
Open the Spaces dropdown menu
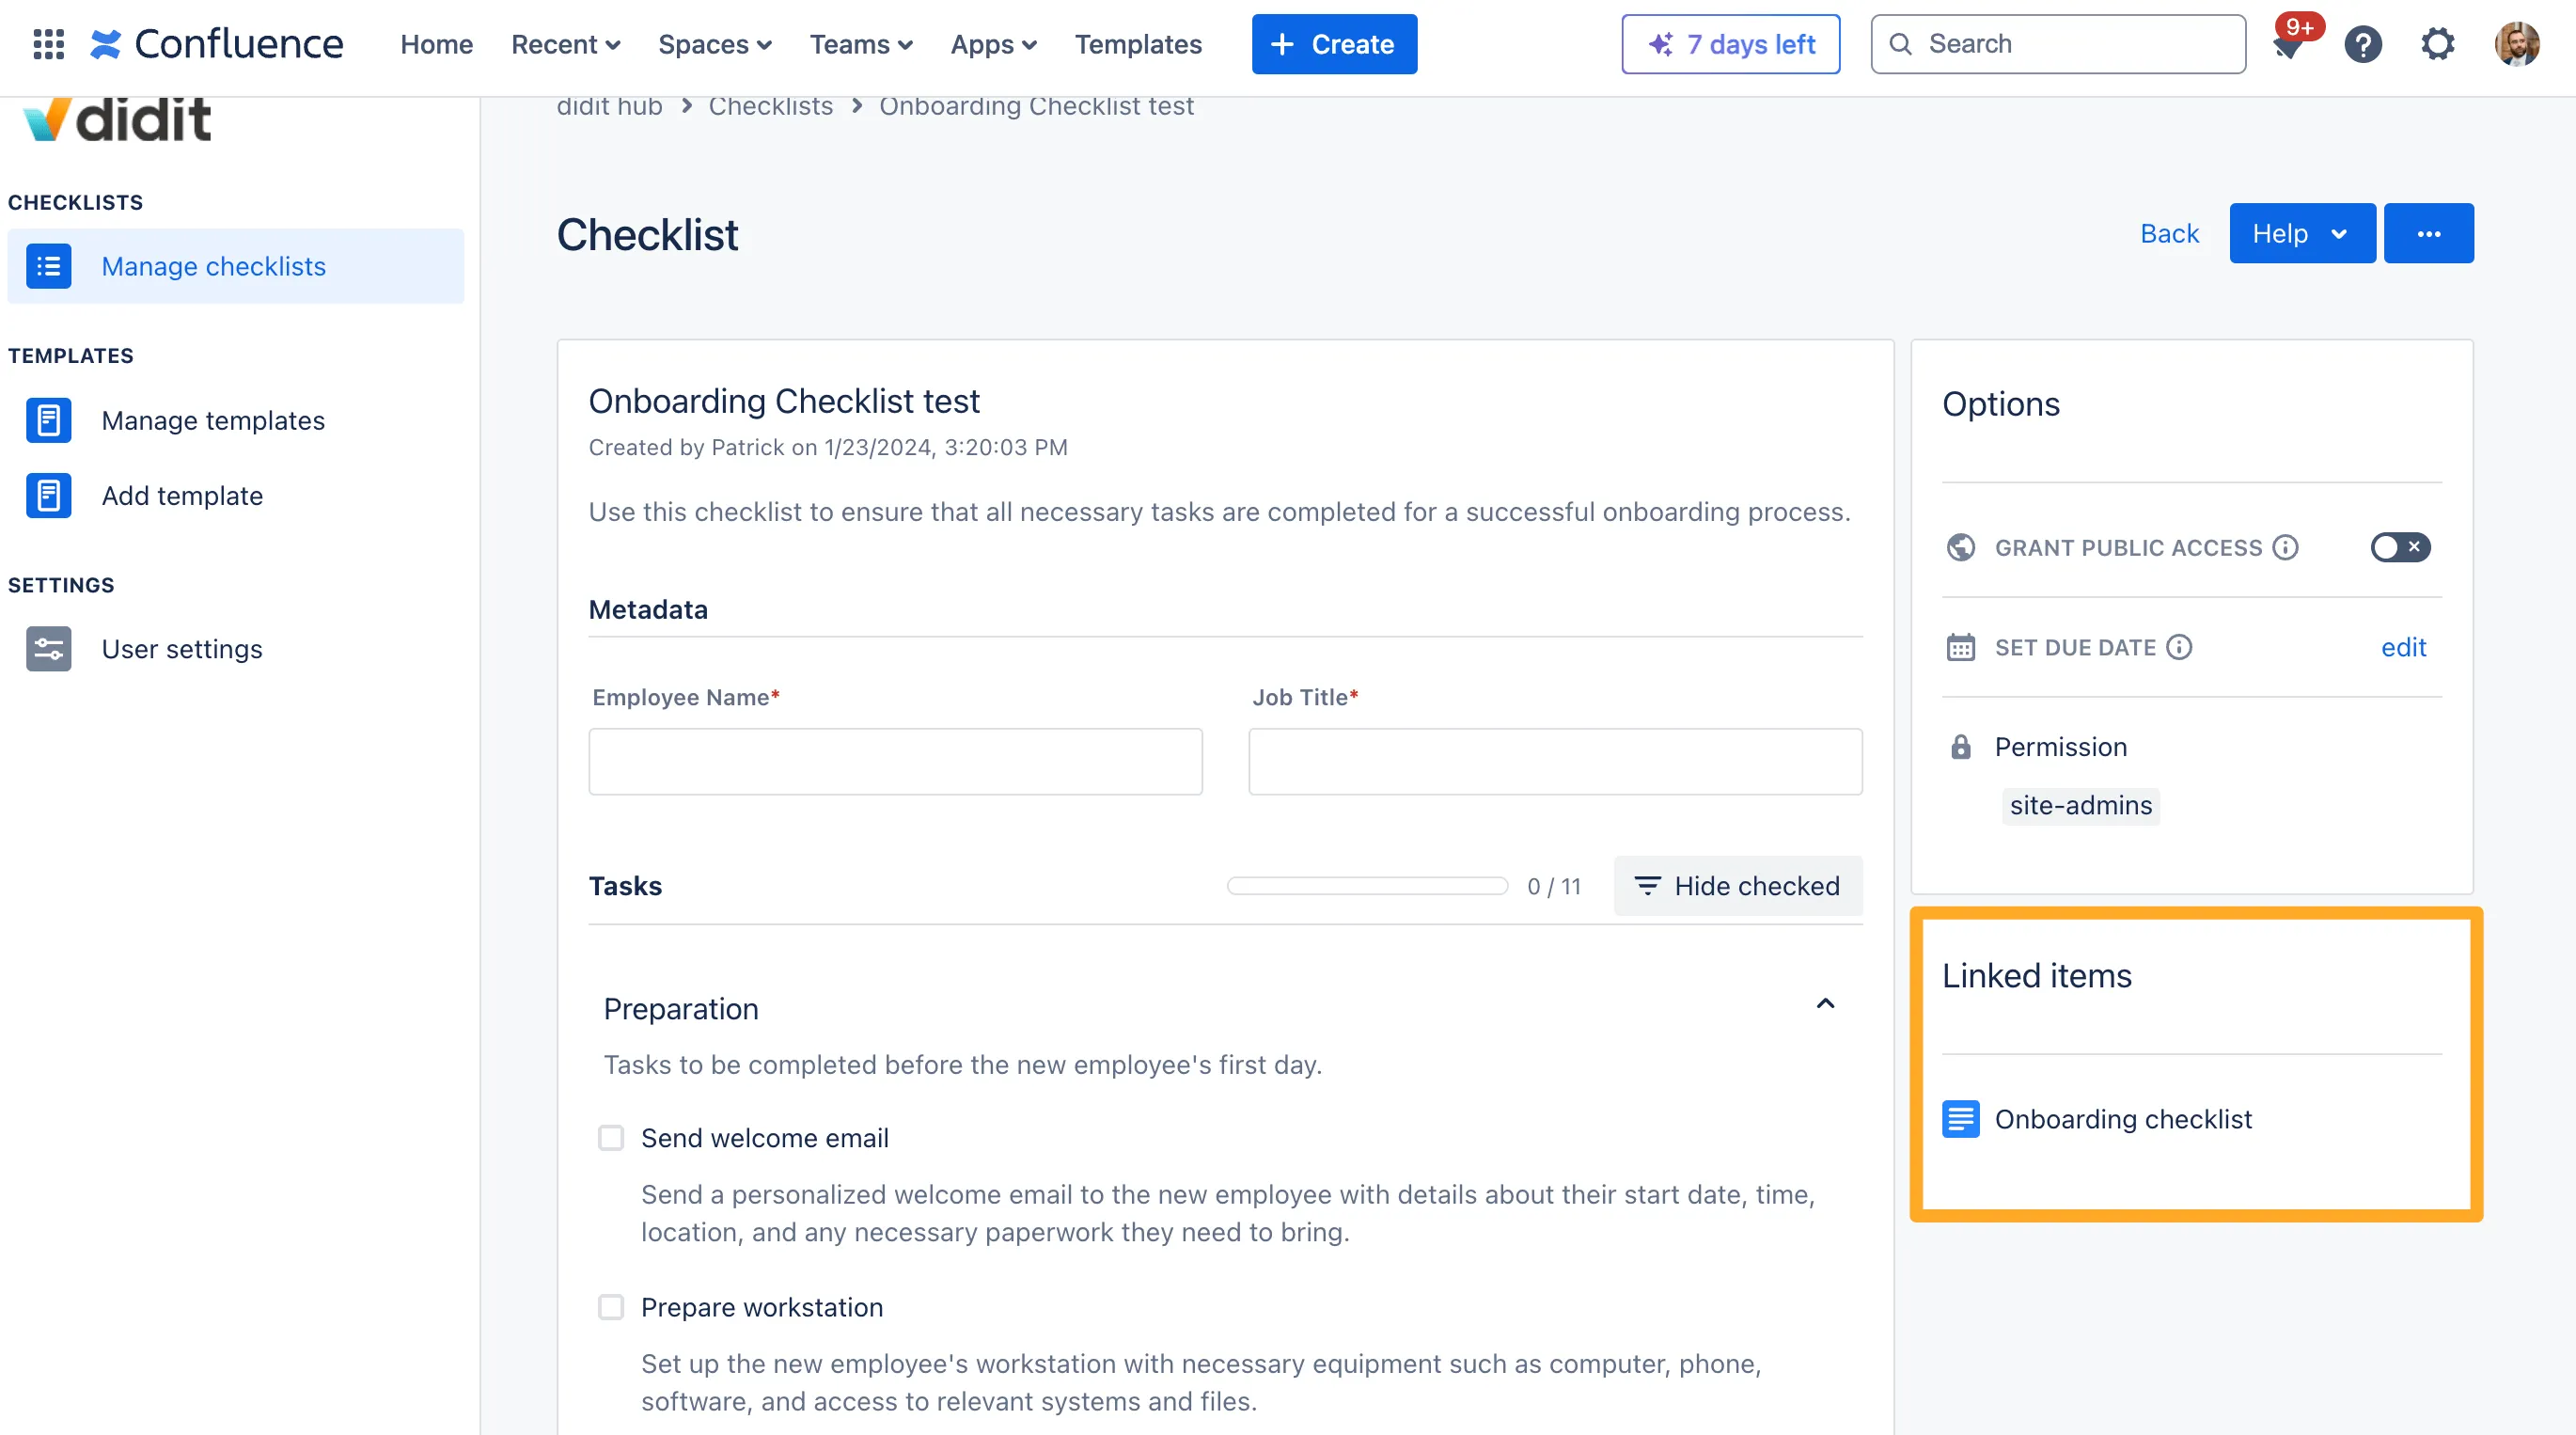[x=715, y=44]
